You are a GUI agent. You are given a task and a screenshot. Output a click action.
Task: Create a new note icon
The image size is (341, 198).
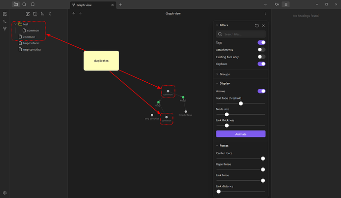pyautogui.click(x=28, y=14)
